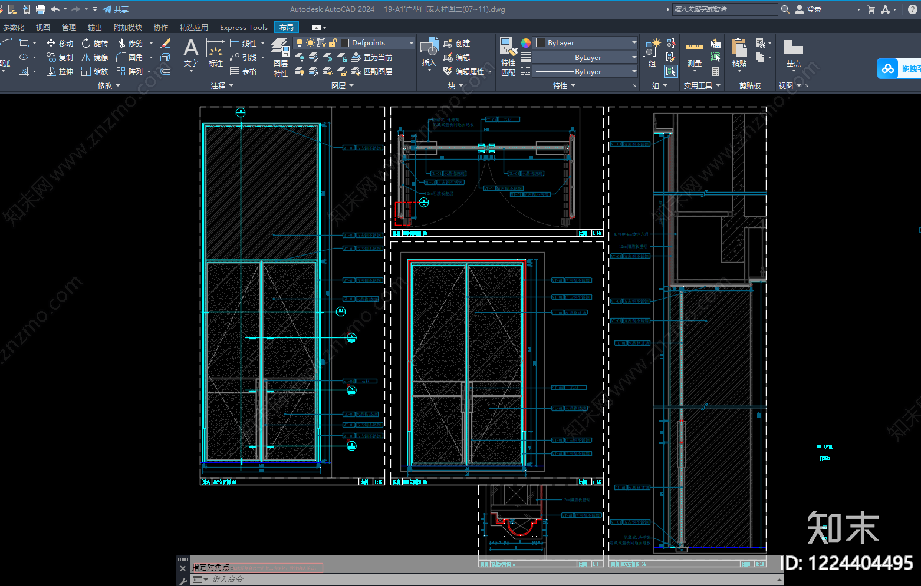Toggle the Defpoints layer lock icon
This screenshot has width=921, height=586.
(x=333, y=43)
